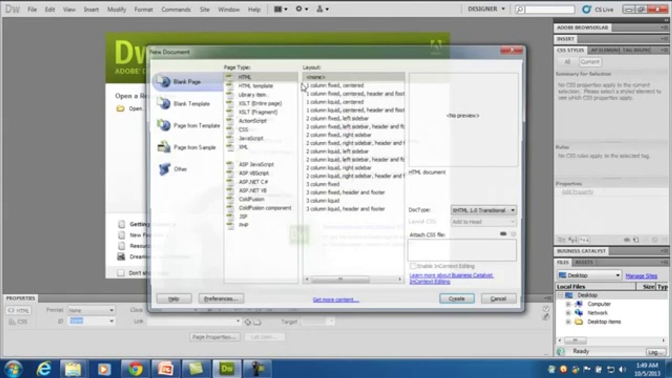Viewport: 672px width, 378px height.
Task: Open the Site menu
Action: [204, 9]
